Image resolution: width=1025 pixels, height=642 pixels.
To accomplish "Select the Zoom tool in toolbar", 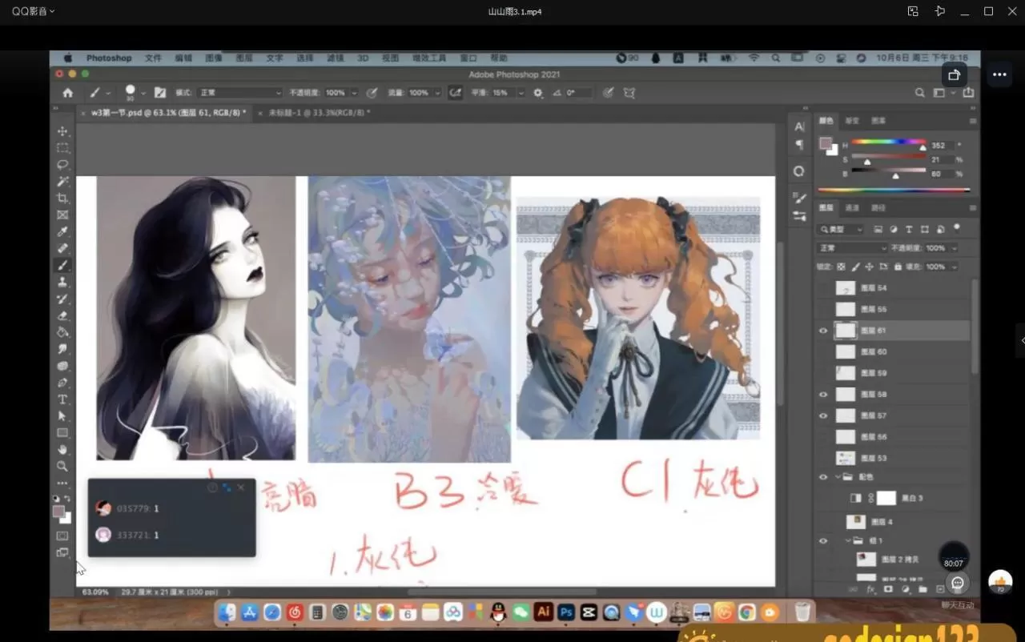I will click(x=62, y=466).
